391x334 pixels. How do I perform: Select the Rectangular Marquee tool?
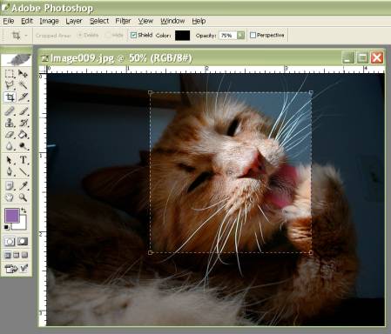(10, 74)
